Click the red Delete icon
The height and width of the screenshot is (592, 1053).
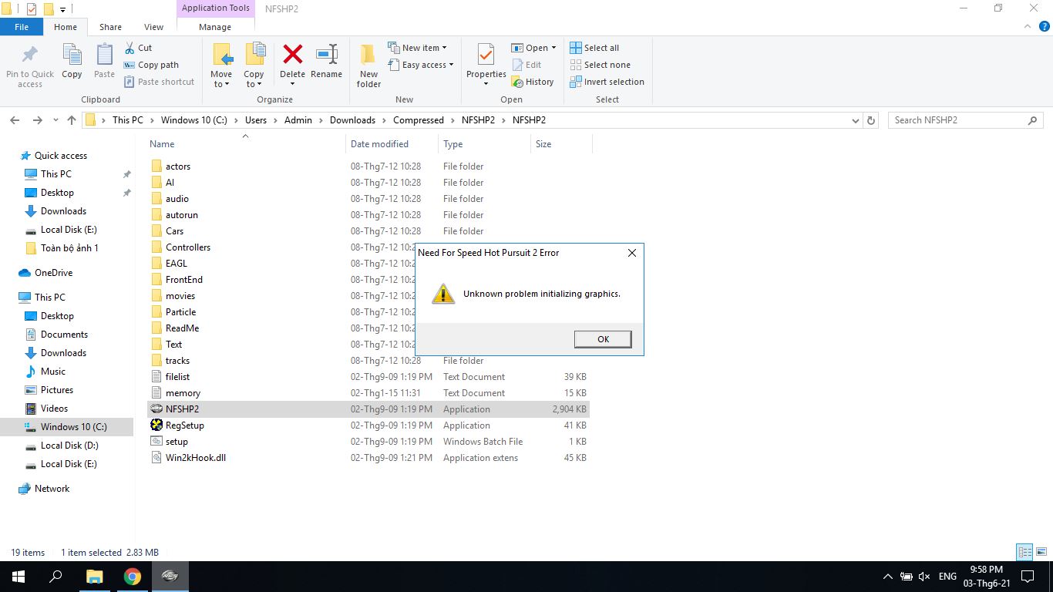(292, 54)
